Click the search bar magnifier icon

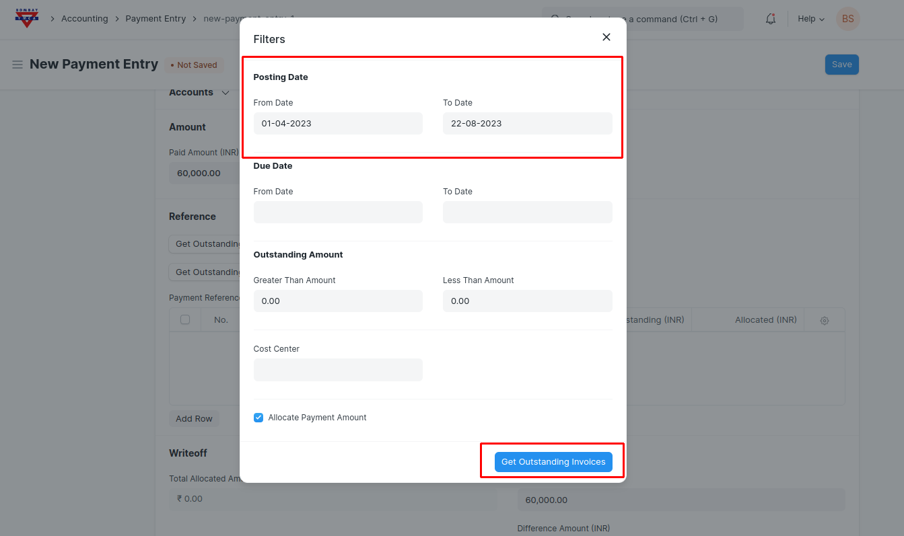coord(555,19)
